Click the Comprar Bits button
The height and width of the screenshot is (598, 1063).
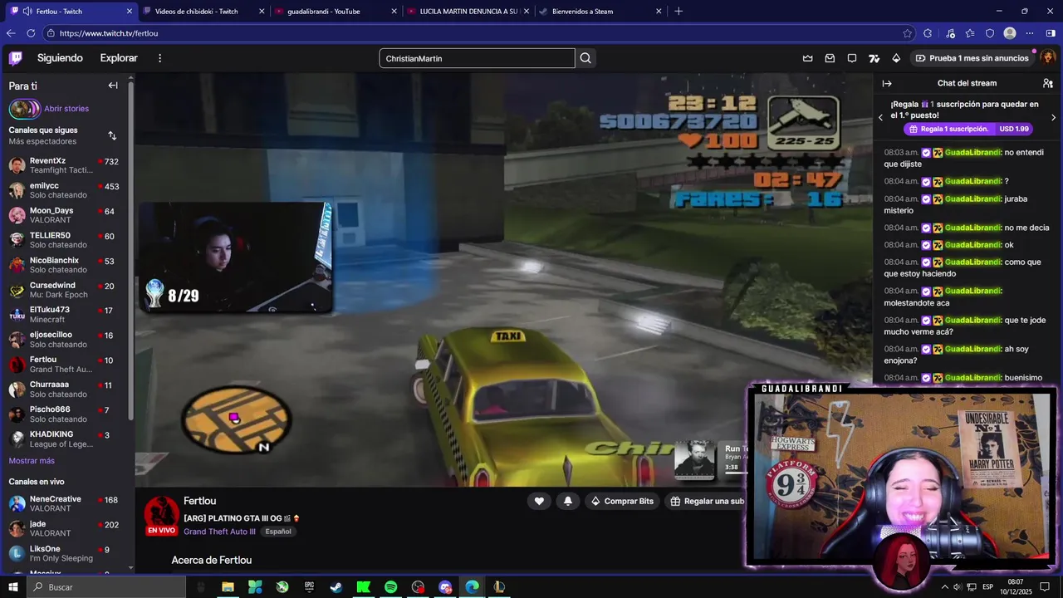pos(621,501)
